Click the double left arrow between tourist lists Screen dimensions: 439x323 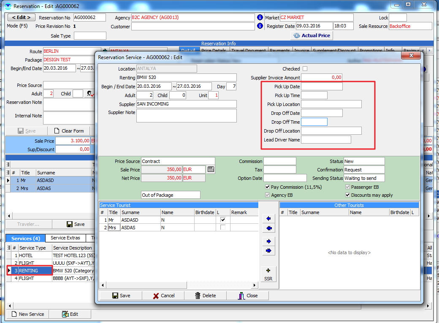[x=268, y=228]
